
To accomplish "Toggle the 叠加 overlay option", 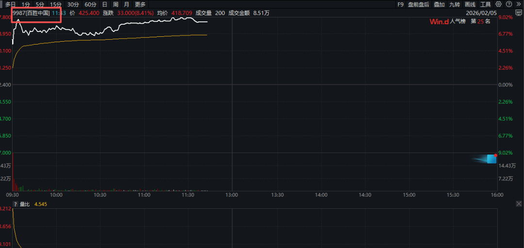I will pyautogui.click(x=439, y=4).
